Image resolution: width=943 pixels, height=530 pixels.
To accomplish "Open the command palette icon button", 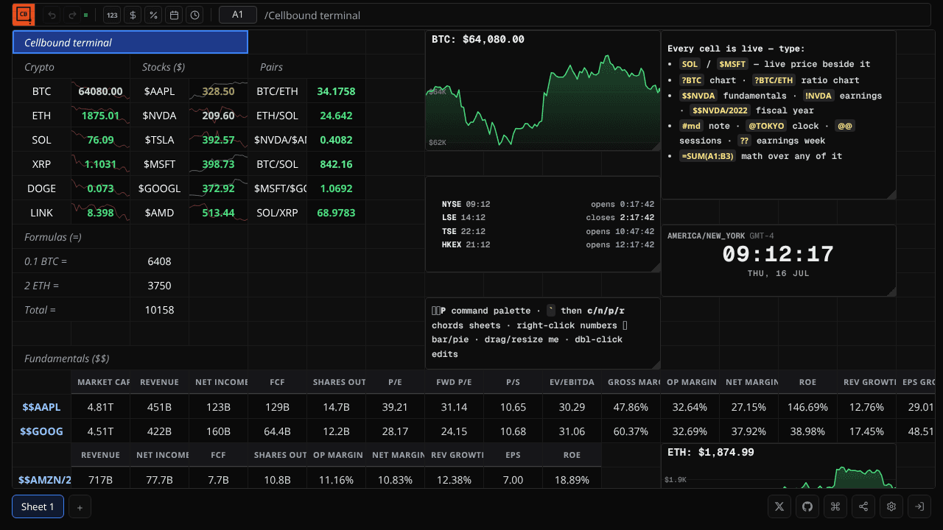I will click(835, 506).
